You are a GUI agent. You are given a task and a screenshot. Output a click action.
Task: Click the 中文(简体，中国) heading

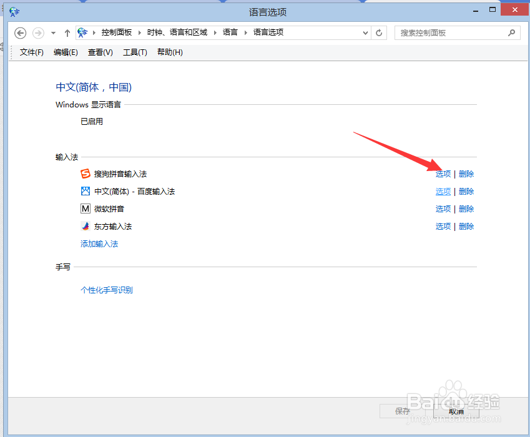(94, 87)
